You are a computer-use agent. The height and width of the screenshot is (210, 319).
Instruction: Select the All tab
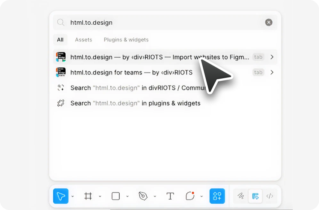point(60,40)
